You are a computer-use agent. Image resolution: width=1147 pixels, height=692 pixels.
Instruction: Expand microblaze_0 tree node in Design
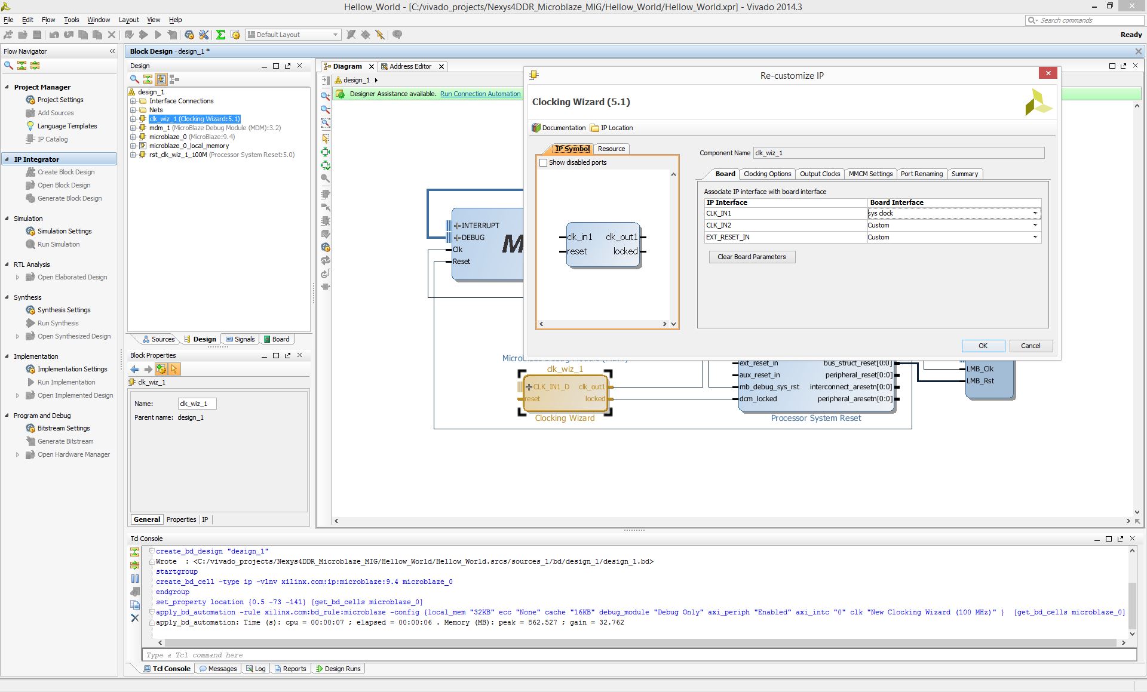(x=133, y=137)
